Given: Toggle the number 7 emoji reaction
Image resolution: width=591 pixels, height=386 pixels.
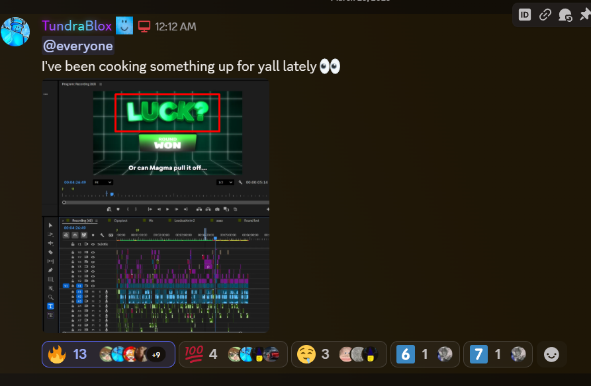Looking at the screenshot, I should pyautogui.click(x=498, y=354).
